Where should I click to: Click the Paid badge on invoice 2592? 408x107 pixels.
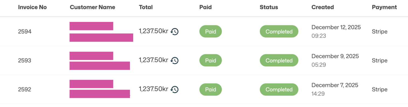(210, 89)
